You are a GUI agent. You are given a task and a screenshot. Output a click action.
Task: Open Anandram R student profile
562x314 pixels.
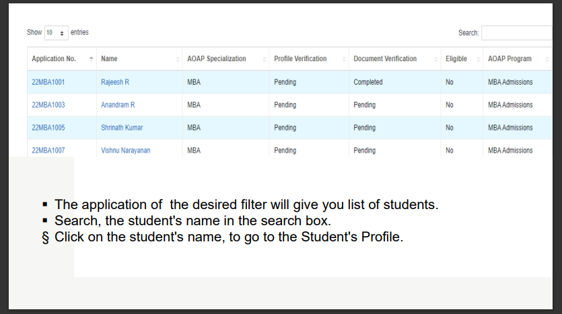(x=118, y=105)
